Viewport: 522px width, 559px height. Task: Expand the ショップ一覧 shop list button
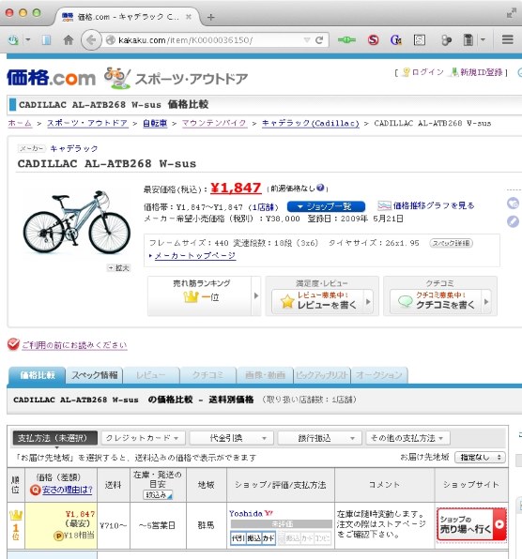click(326, 206)
